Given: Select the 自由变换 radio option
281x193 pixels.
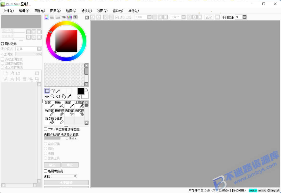Looking at the screenshot, I should tap(46, 144).
